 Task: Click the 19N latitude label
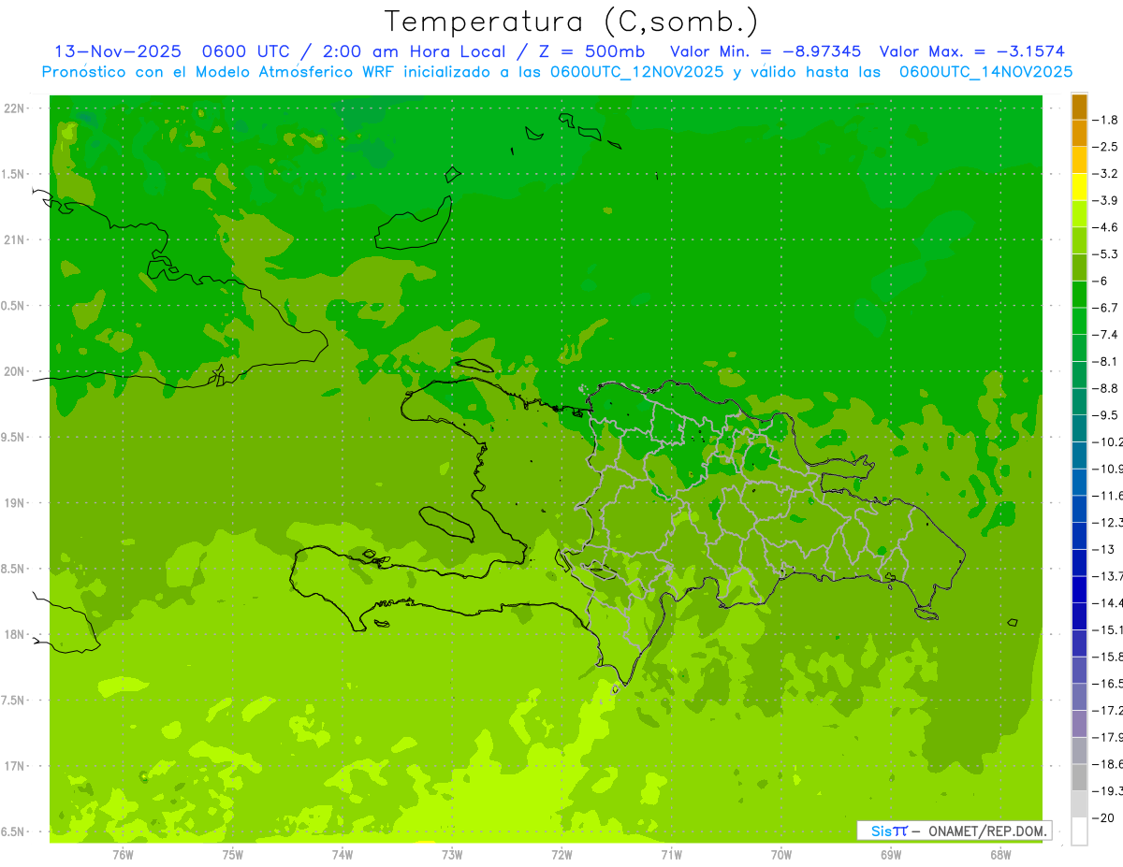(x=13, y=503)
